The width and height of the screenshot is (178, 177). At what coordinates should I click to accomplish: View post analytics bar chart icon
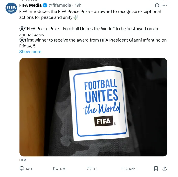pyautogui.click(x=122, y=169)
